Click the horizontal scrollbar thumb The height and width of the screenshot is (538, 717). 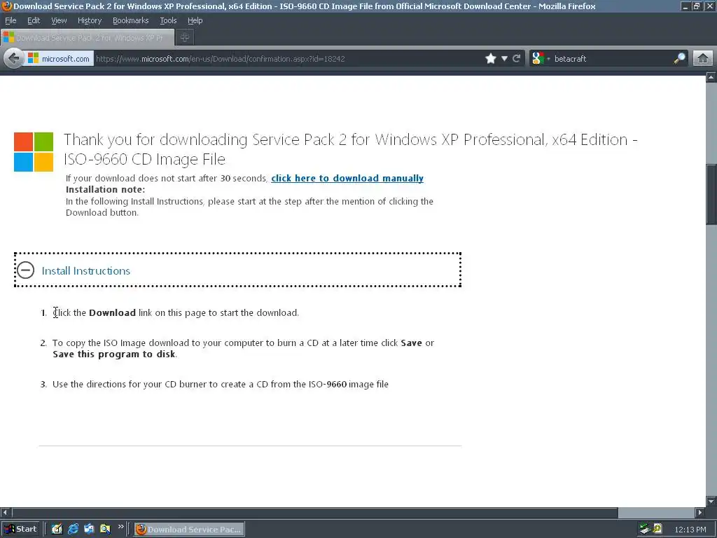[314, 512]
